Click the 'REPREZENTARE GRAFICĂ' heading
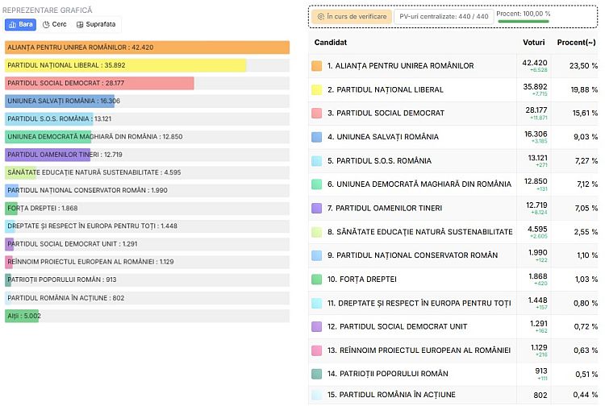Viewport: 605px width, 406px height. coord(48,10)
